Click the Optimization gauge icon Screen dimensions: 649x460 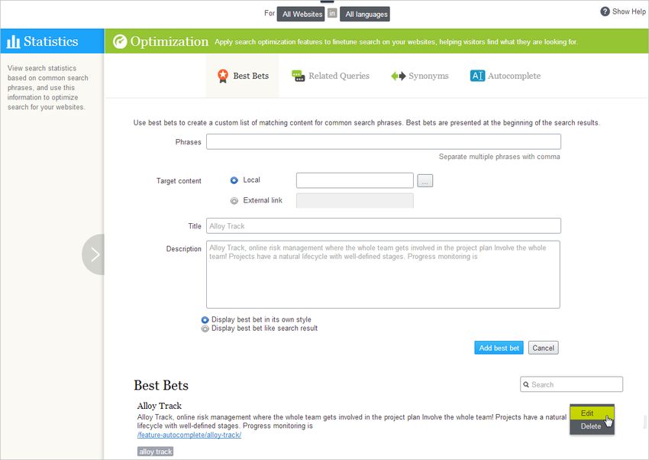(120, 41)
